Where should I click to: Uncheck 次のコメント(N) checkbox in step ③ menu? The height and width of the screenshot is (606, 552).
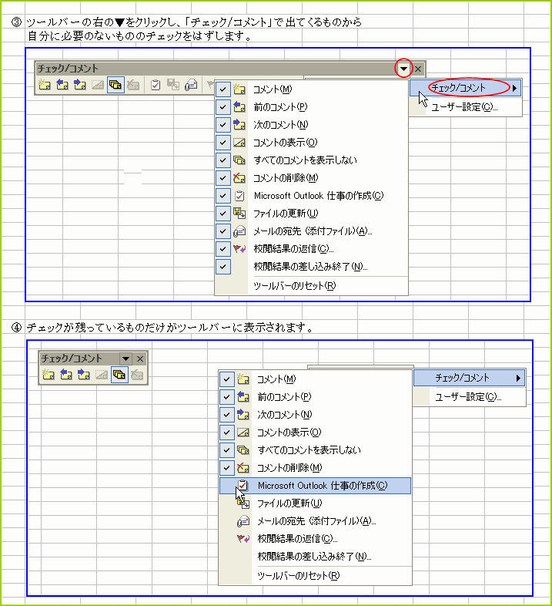(223, 125)
